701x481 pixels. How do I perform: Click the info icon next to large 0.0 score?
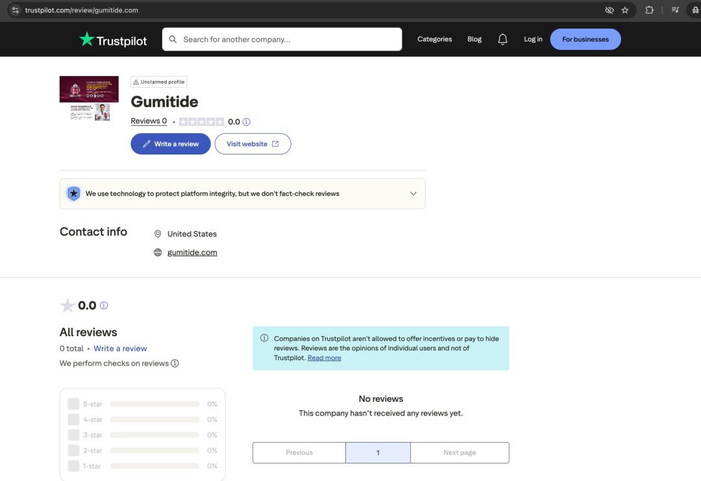[104, 305]
